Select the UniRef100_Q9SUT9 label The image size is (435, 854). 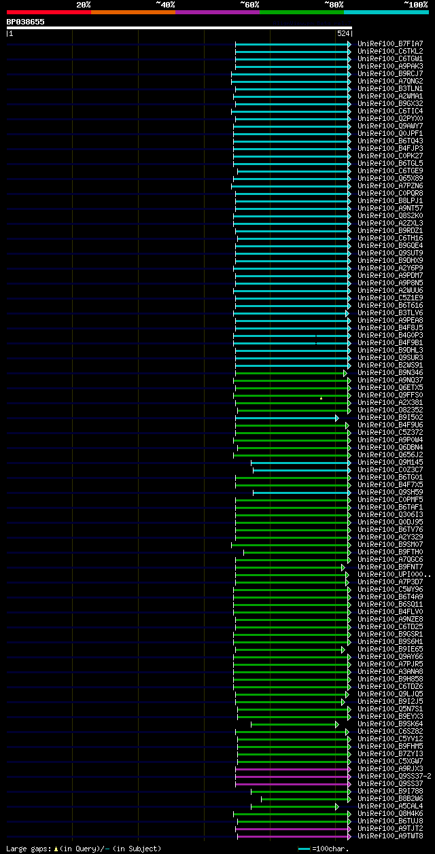390,253
